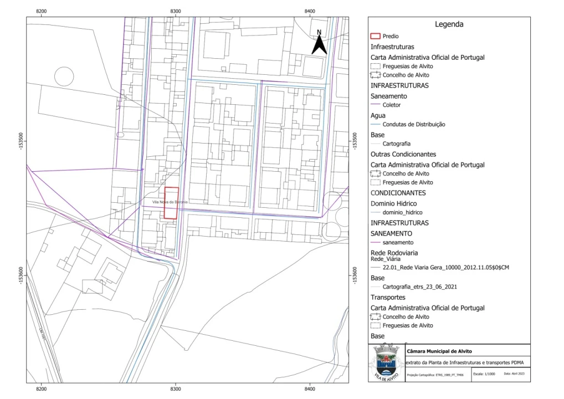Click the Data: Abril 2023 field
The height and width of the screenshot is (399, 564).
[x=515, y=375]
